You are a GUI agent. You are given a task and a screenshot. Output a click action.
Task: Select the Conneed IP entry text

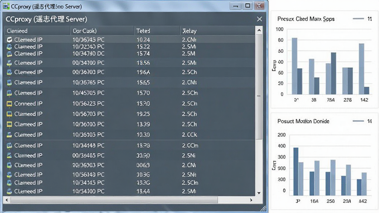tap(28, 104)
